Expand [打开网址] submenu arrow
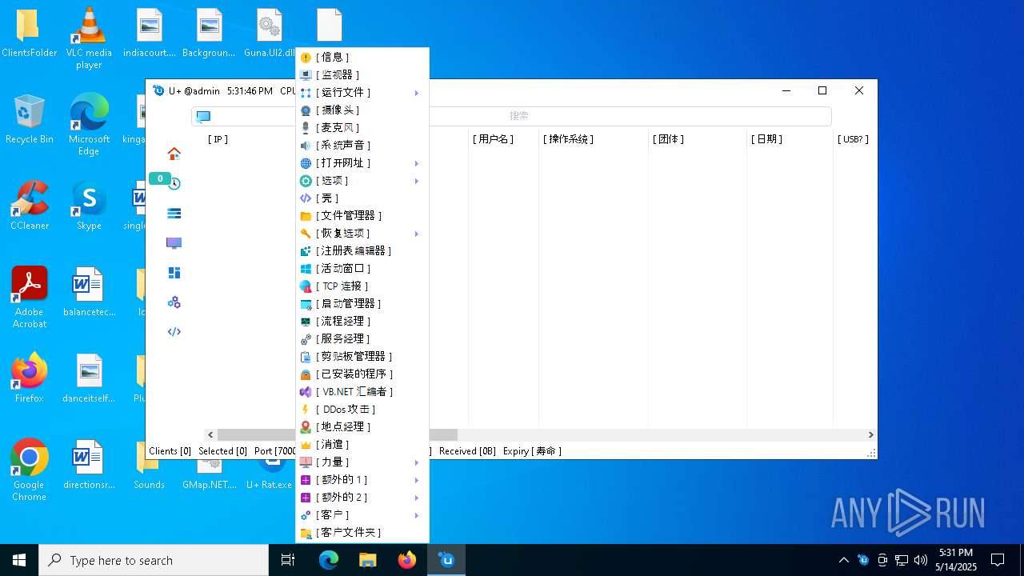Viewport: 1024px width, 576px height. [x=417, y=163]
